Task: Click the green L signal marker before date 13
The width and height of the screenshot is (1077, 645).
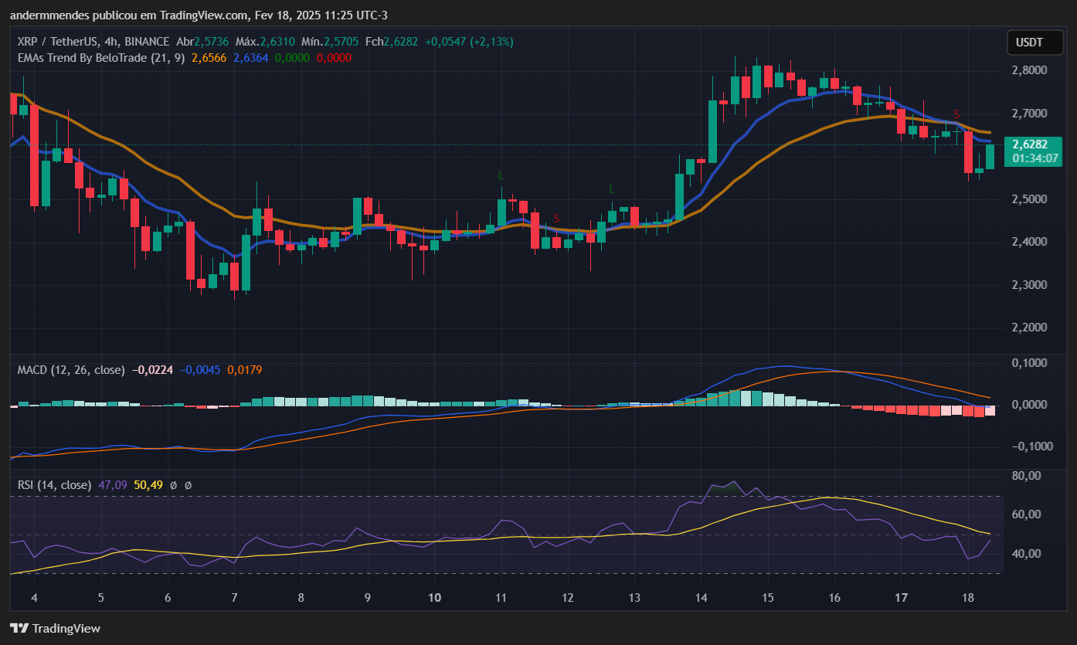Action: (612, 189)
